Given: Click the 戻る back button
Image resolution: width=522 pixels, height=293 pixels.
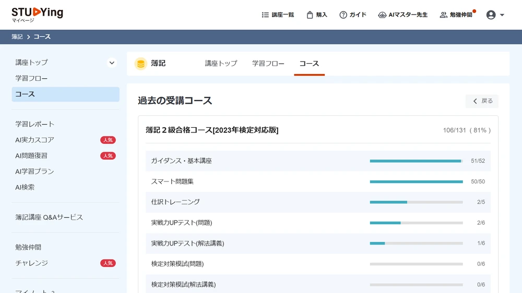Looking at the screenshot, I should [x=482, y=101].
